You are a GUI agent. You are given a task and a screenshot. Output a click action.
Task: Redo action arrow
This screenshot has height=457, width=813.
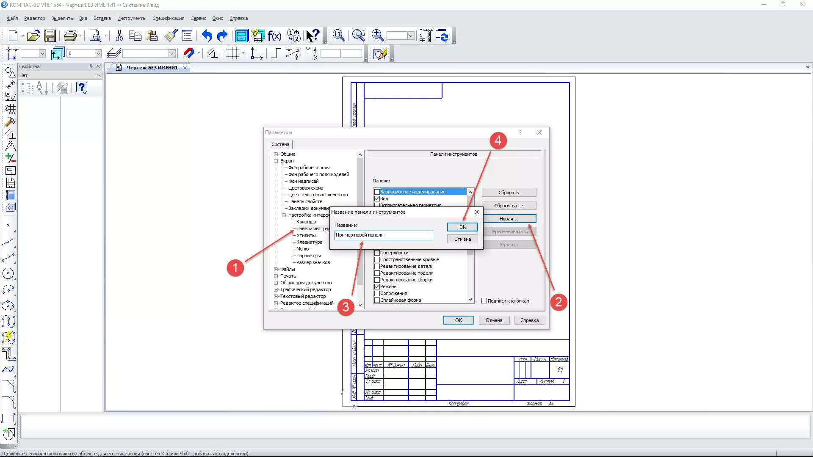(222, 36)
